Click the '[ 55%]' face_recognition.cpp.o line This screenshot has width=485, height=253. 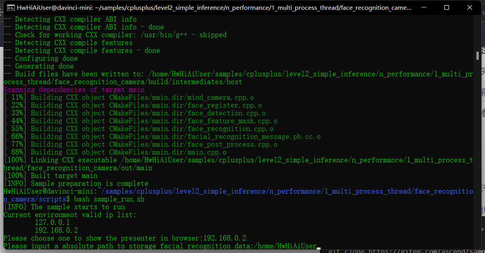tap(139, 129)
